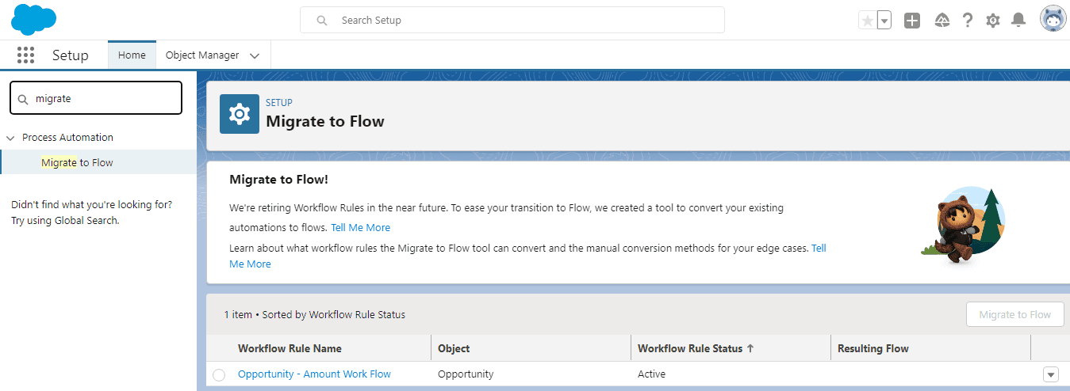This screenshot has height=391, width=1070.
Task: Click the Migrate to Flow button
Action: click(x=1014, y=314)
